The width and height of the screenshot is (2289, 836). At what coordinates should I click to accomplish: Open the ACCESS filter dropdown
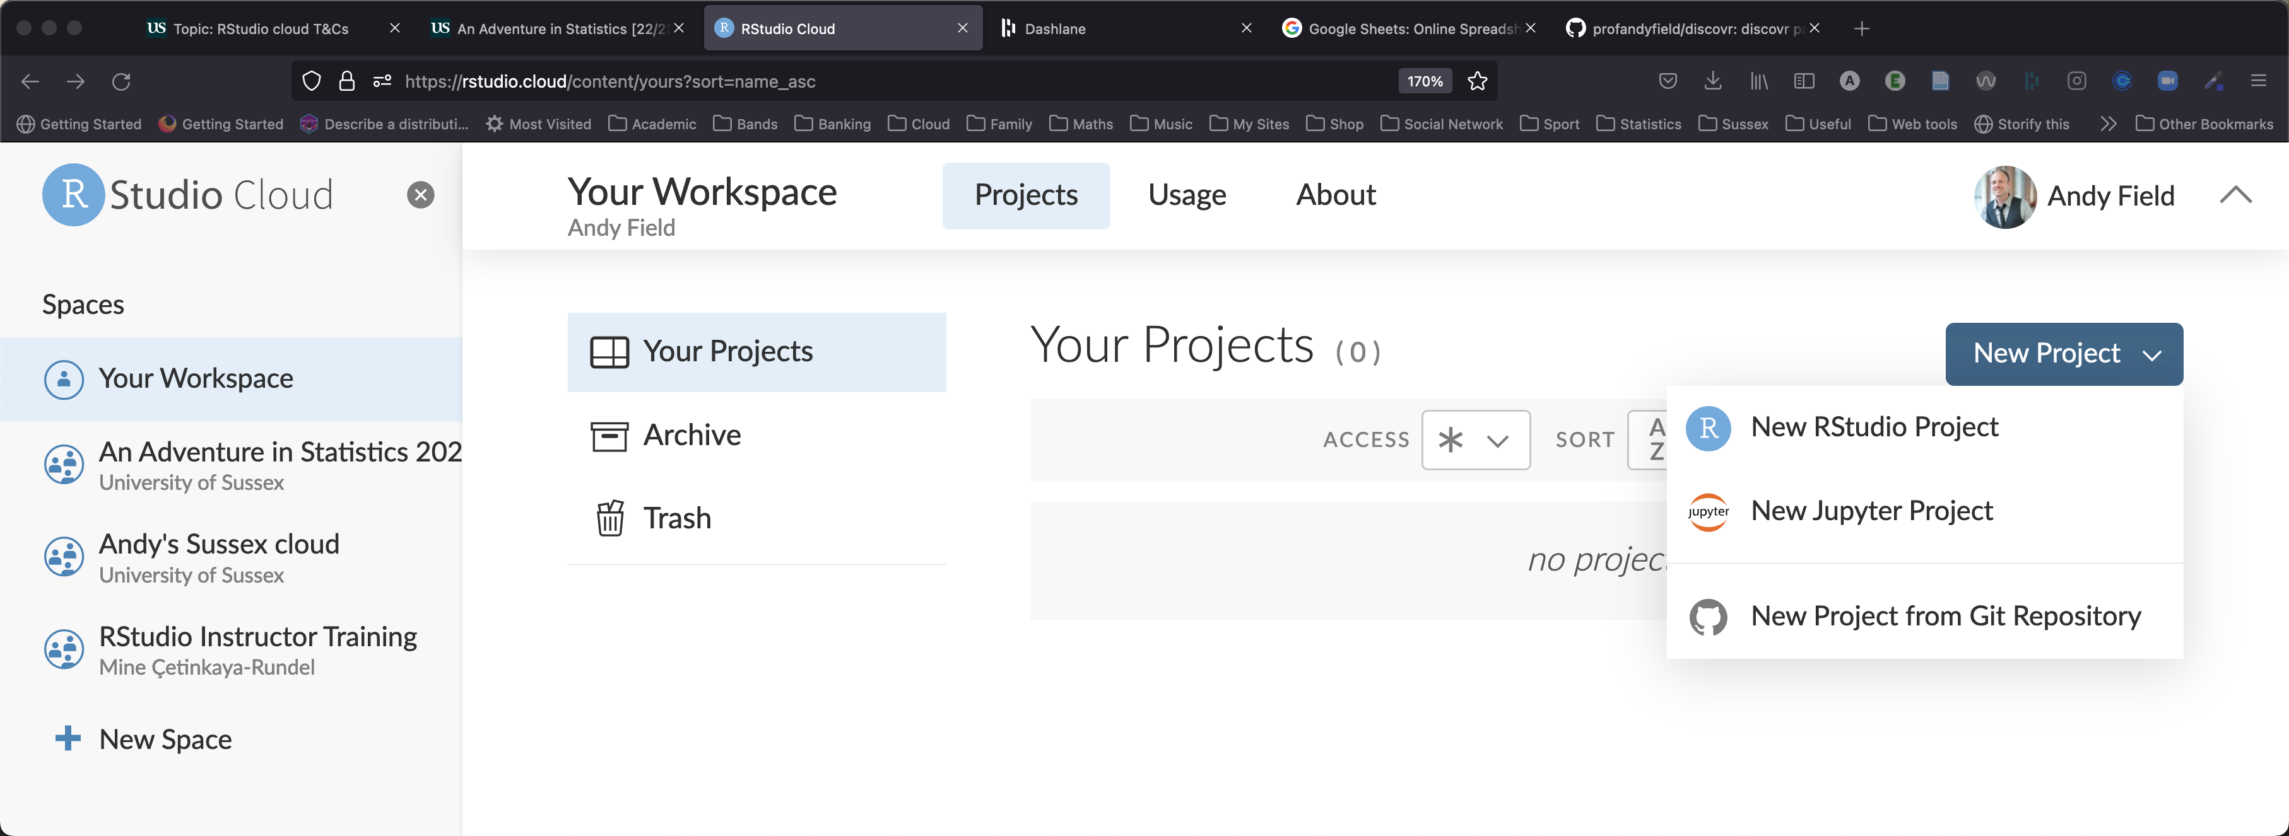pos(1475,439)
